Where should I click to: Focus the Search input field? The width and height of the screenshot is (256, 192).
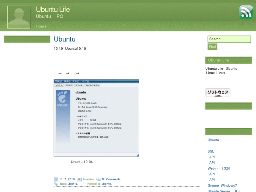[x=229, y=39]
